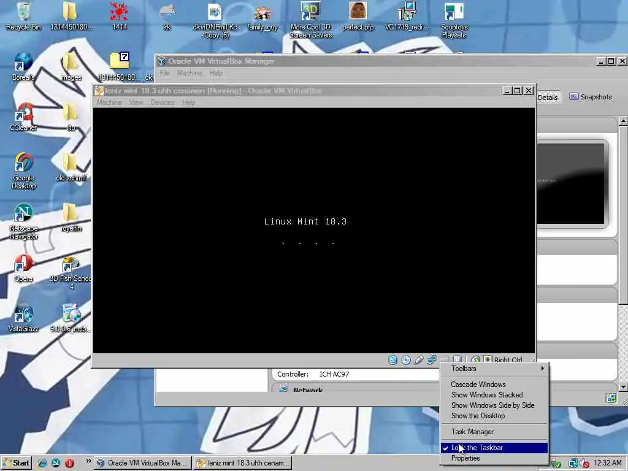Image resolution: width=628 pixels, height=471 pixels.
Task: Toggle Lock the Taskbar option
Action: click(x=494, y=448)
